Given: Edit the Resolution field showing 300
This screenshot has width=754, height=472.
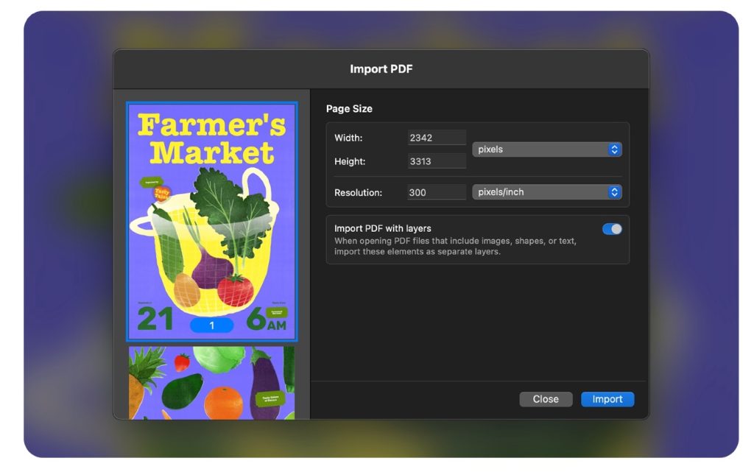Looking at the screenshot, I should [x=436, y=192].
